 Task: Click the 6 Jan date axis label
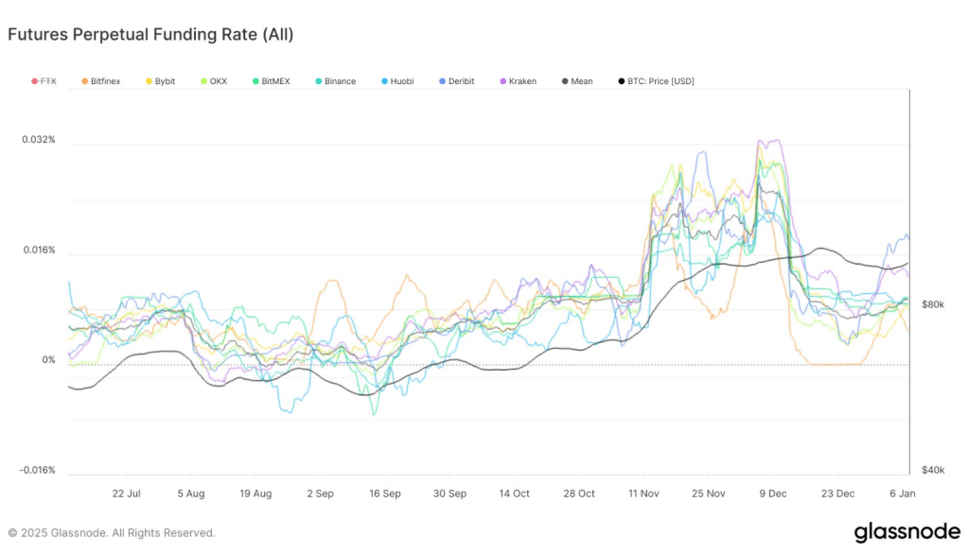(901, 494)
